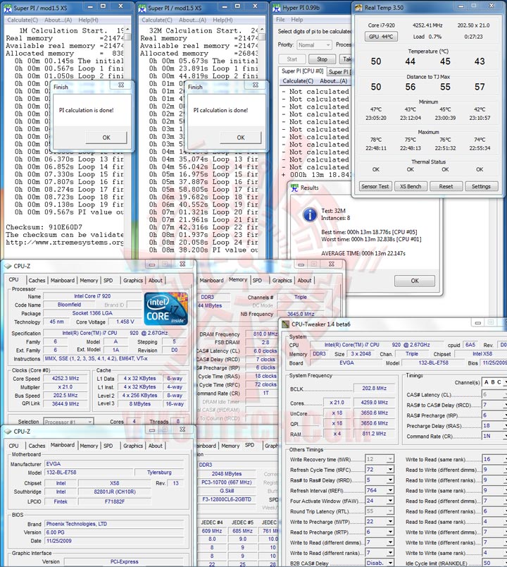
Task: Click the Write to Read (same rank) value 16
Action: 494,459
